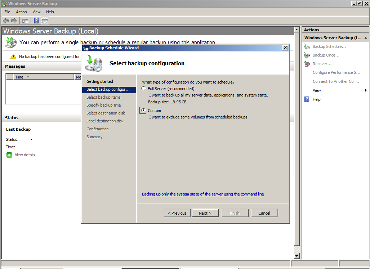
Task: Expand the View submenu arrow in Actions
Action: 366,90
